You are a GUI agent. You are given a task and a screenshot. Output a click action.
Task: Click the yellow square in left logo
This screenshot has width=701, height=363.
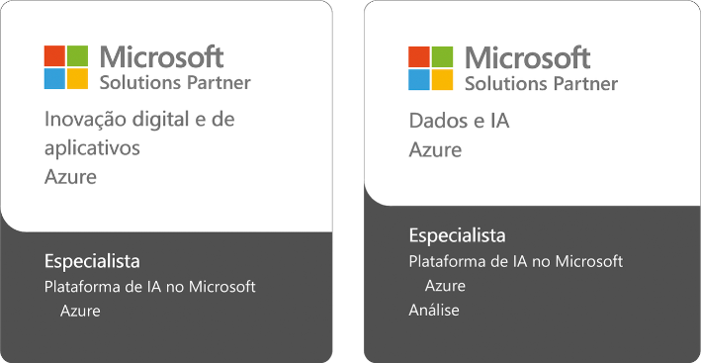pos(77,79)
